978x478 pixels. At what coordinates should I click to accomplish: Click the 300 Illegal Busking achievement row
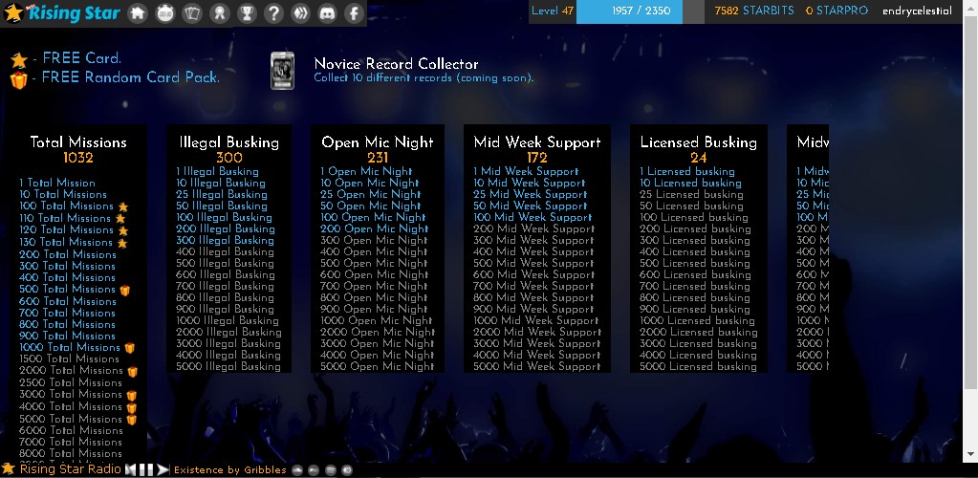point(226,240)
